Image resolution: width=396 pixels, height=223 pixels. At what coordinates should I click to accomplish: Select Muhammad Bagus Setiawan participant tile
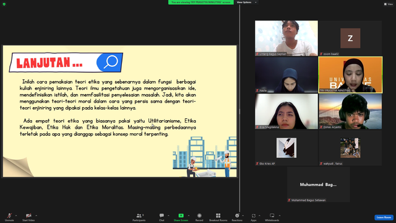(x=318, y=185)
